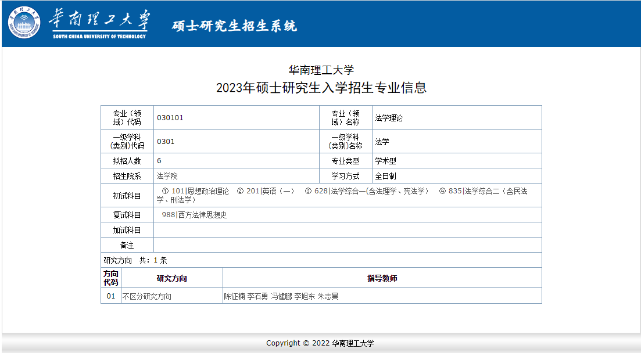Click the 加试科目 row label
The image size is (641, 356).
coord(127,230)
